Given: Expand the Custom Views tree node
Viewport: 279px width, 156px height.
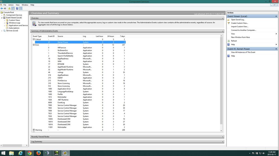Looking at the screenshot, I should pyautogui.click(x=5, y=20).
